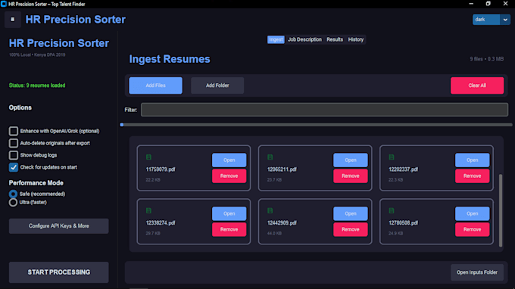Click the Clear All button
515x289 pixels.
pos(477,85)
